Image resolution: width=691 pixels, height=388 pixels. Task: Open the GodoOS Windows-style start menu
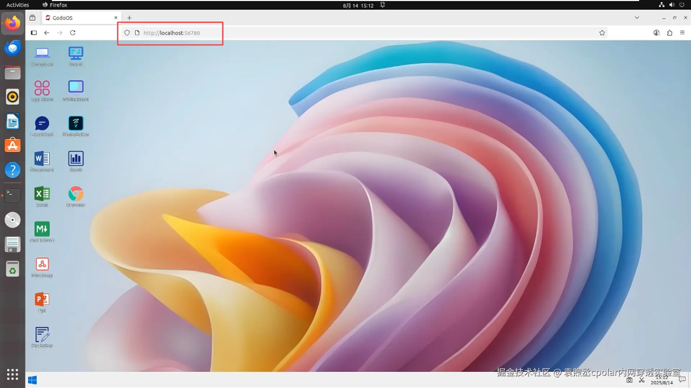32,380
